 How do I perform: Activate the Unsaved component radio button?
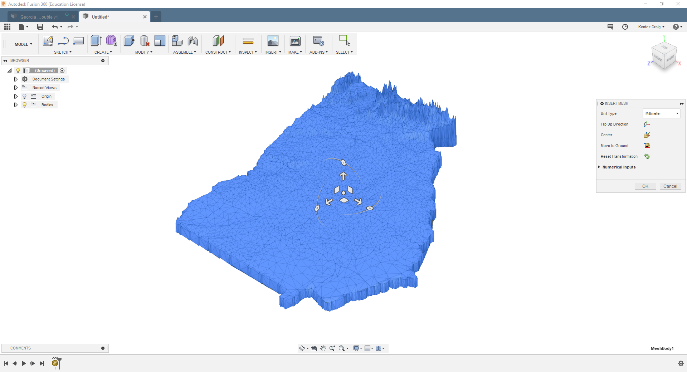(62, 70)
